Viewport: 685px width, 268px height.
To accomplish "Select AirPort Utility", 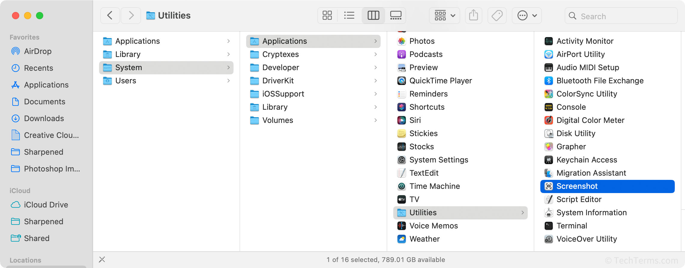I will point(608,54).
